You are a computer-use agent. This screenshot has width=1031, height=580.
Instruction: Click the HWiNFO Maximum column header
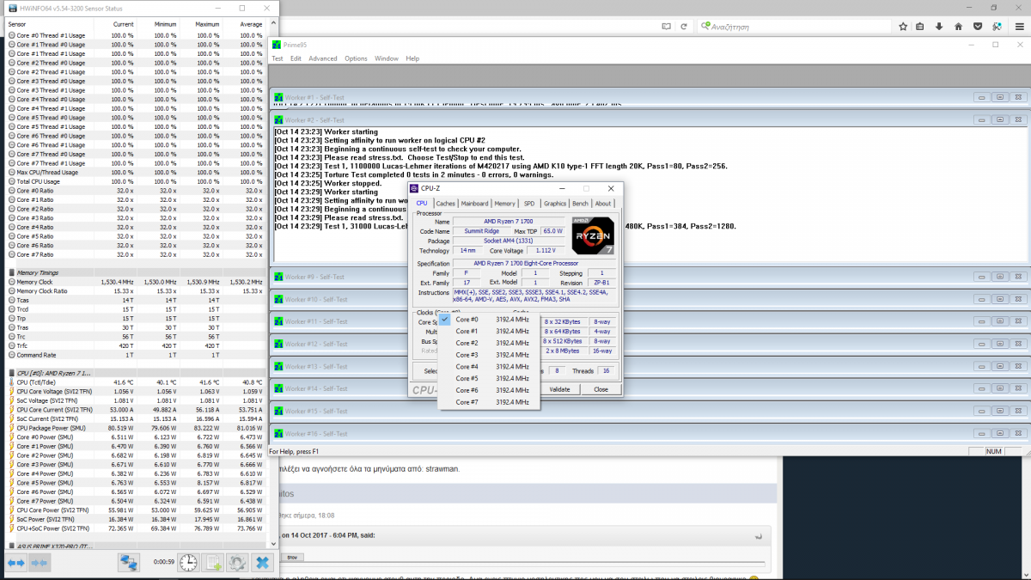[200, 24]
